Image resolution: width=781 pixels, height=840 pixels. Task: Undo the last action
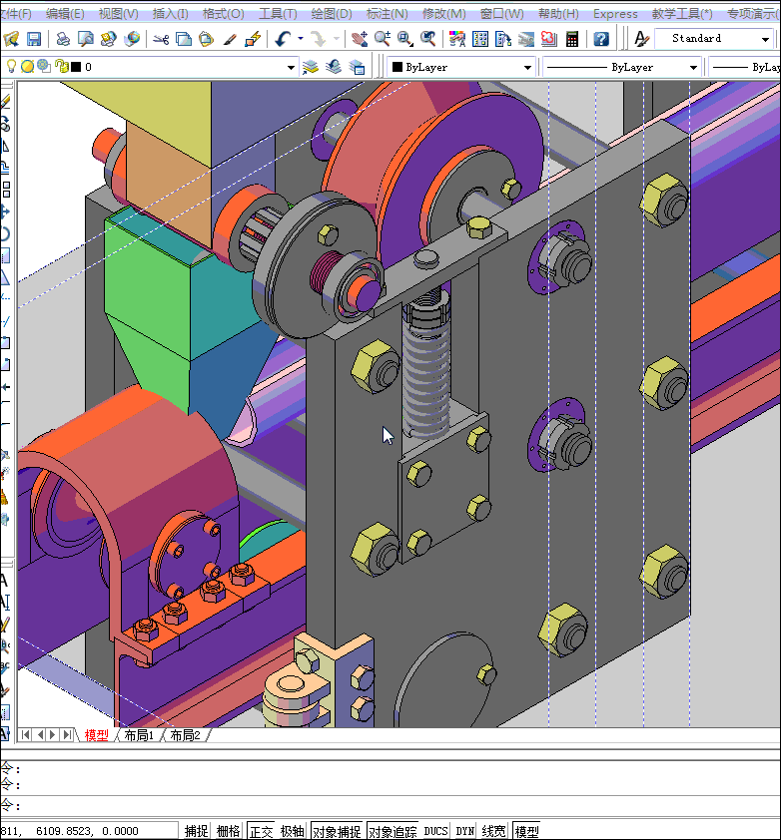[x=284, y=39]
